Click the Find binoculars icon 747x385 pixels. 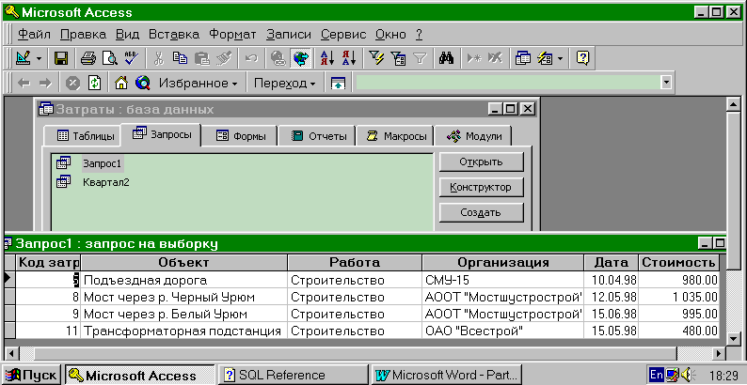446,58
